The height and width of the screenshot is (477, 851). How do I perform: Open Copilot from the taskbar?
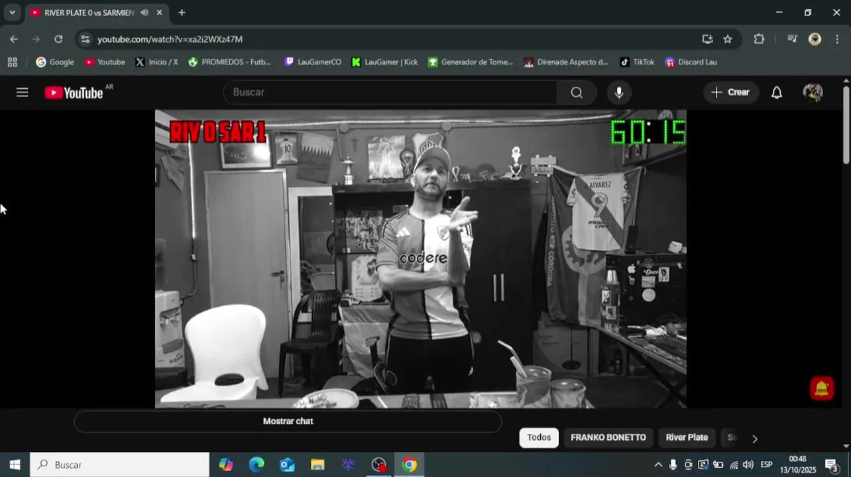click(226, 465)
